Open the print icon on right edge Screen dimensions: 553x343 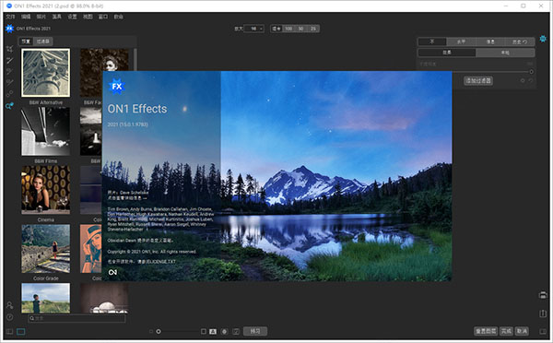(x=543, y=295)
